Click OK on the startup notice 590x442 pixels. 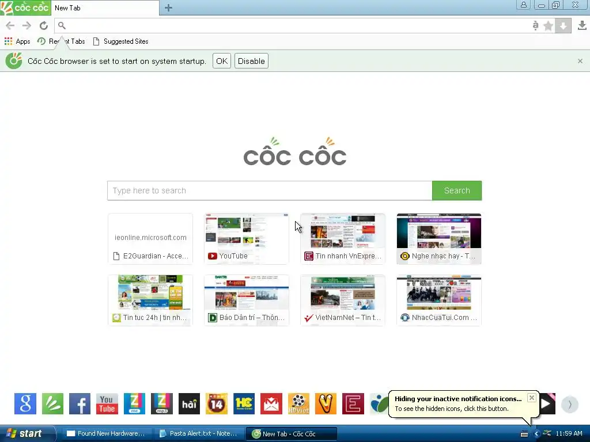222,61
